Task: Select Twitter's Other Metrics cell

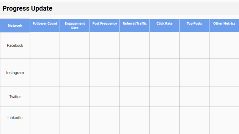Action: pos(224,97)
